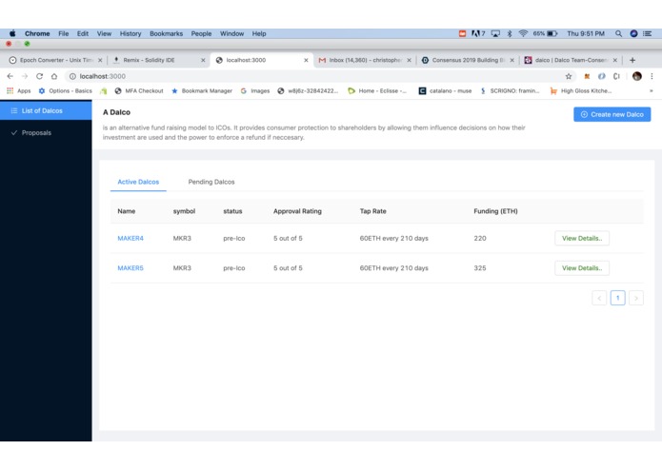Open Bluetooth menu bar icon

coord(510,33)
